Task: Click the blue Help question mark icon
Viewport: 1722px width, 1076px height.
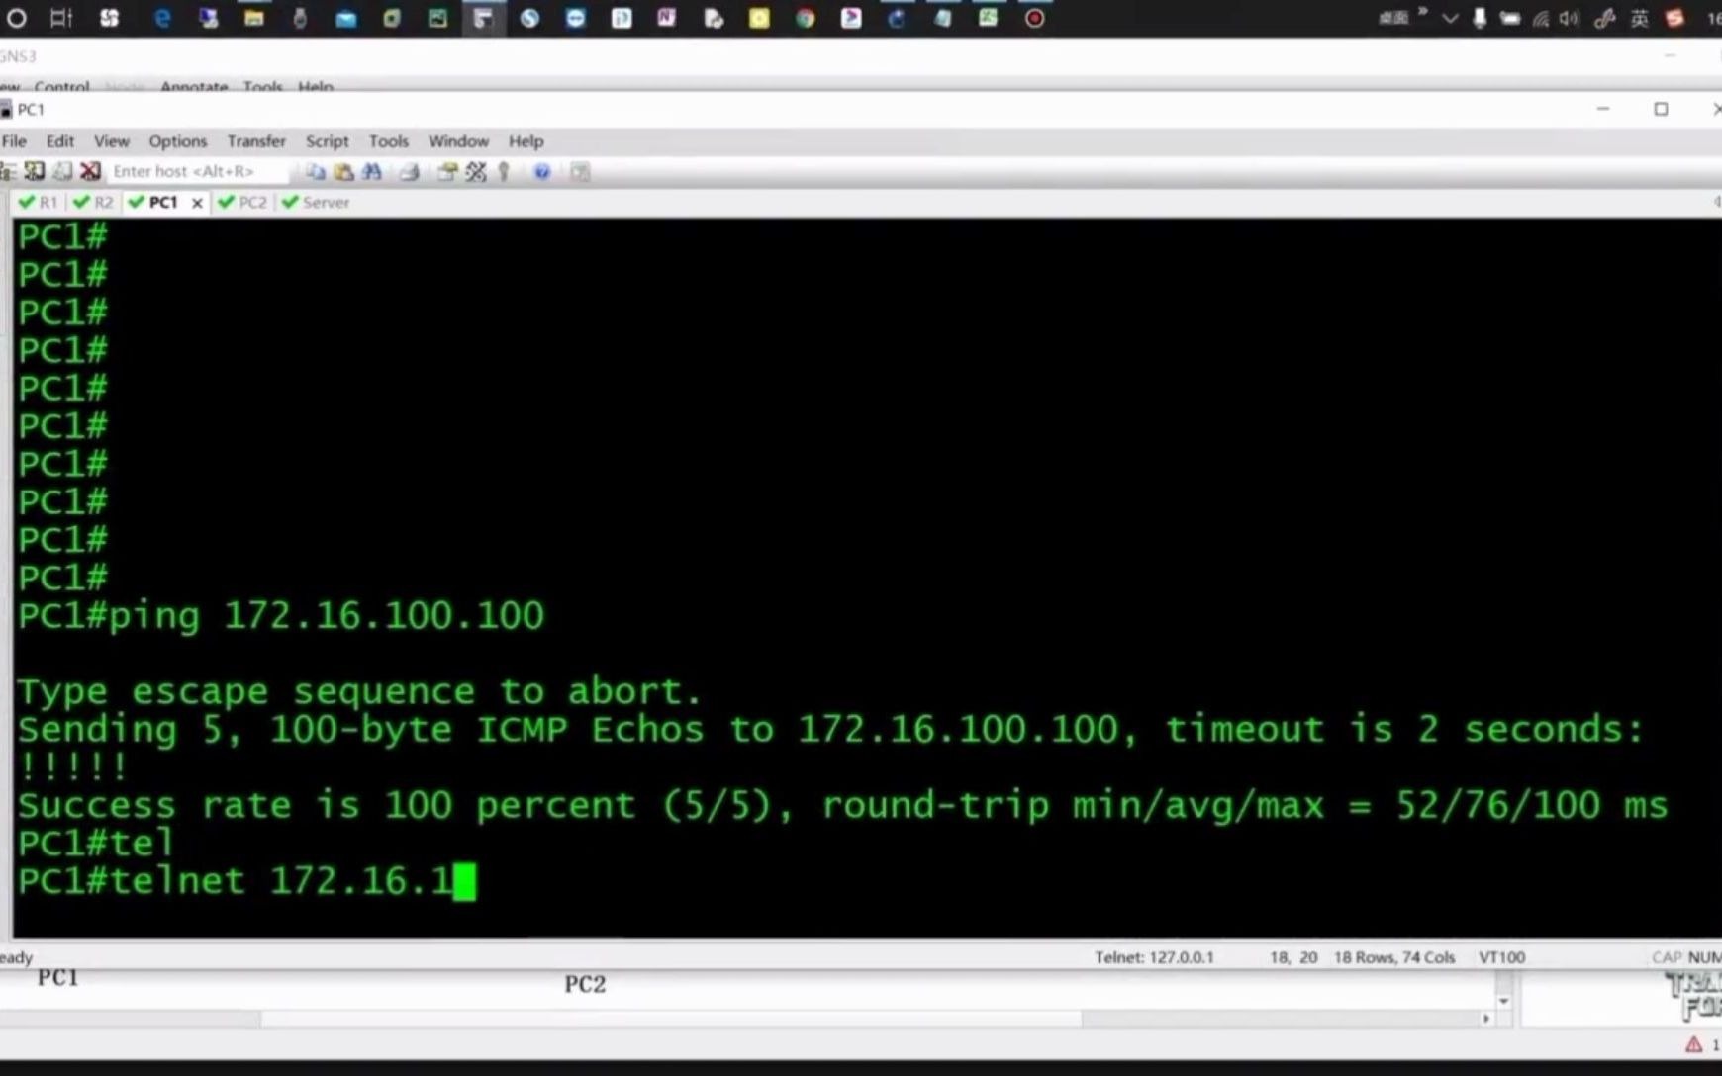Action: (x=541, y=172)
